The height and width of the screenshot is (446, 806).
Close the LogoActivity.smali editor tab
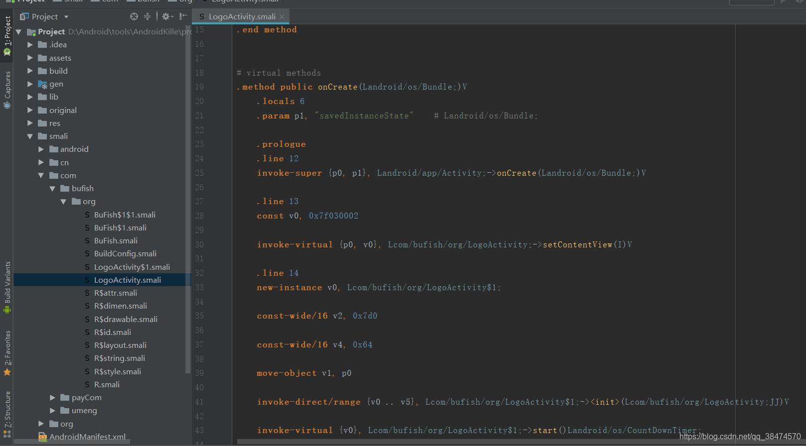click(282, 16)
